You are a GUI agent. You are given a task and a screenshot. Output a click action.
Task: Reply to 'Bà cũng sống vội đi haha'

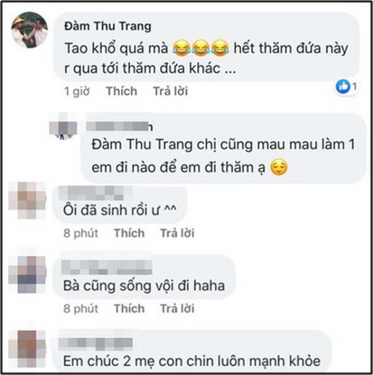177,308
